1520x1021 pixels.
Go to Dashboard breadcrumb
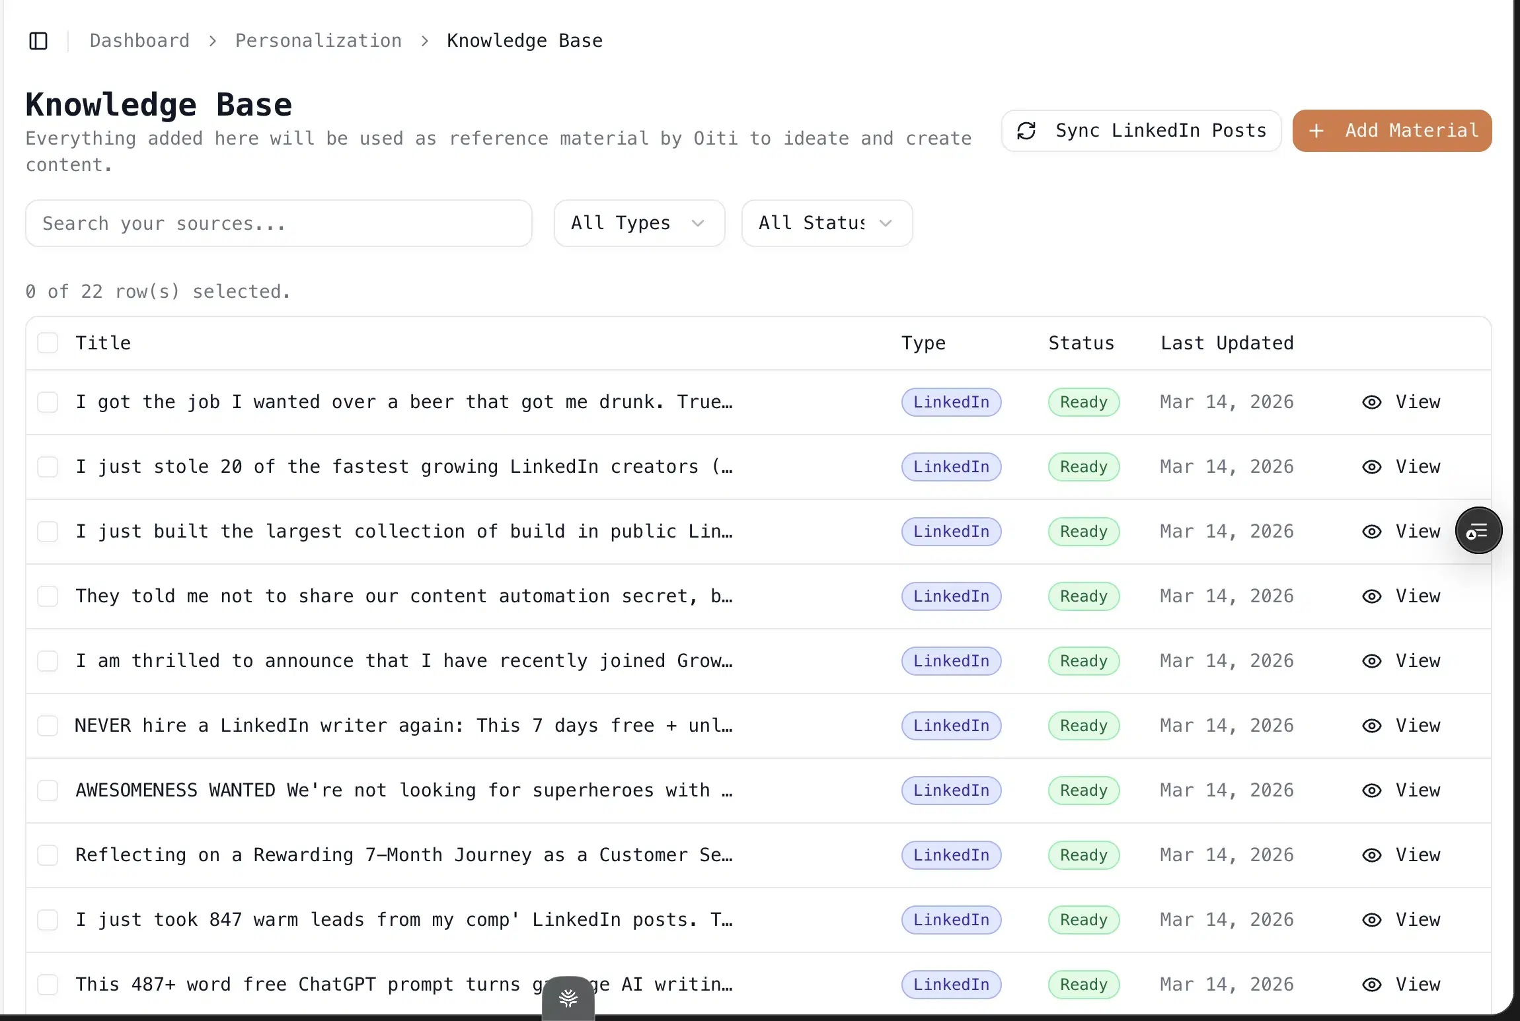139,41
